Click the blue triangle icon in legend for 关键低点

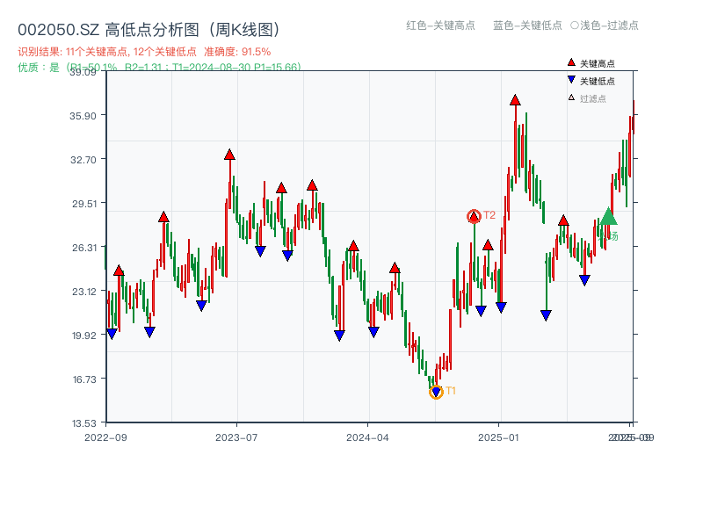[x=571, y=80]
